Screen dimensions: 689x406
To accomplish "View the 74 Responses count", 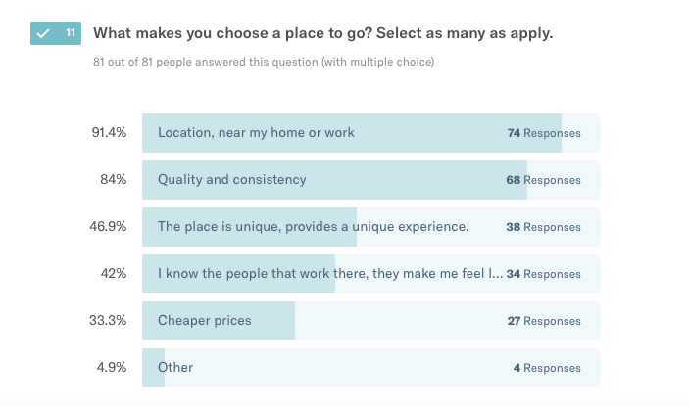I will click(x=544, y=133).
